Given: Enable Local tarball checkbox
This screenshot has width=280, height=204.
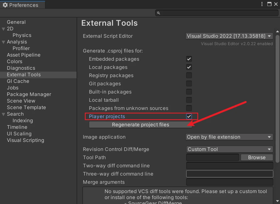Looking at the screenshot, I should 189,100.
